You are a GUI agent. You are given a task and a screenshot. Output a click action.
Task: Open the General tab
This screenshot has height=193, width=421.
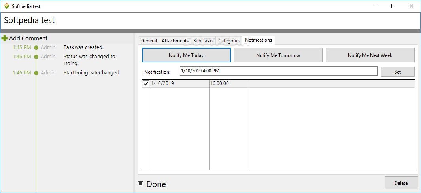click(149, 41)
